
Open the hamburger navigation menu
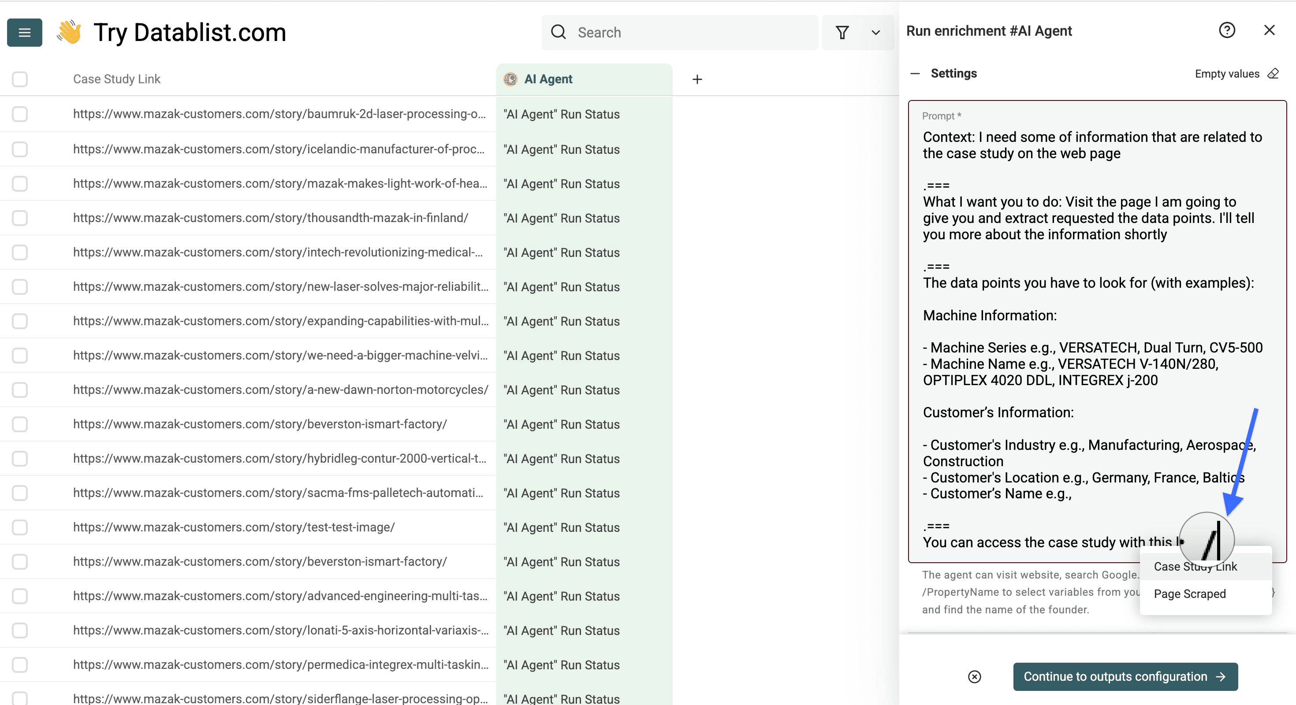click(24, 32)
